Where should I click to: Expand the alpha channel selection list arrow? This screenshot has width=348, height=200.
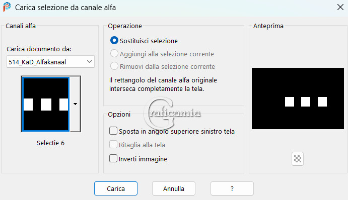click(x=75, y=104)
